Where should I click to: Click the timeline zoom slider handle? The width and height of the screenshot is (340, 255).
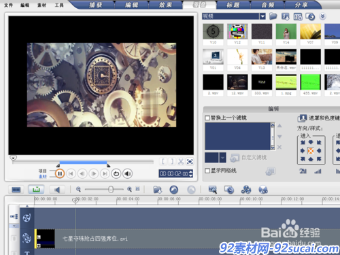tap(111, 189)
